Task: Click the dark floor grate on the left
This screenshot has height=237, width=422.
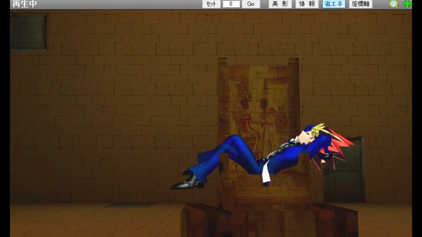Action: coord(129,205)
